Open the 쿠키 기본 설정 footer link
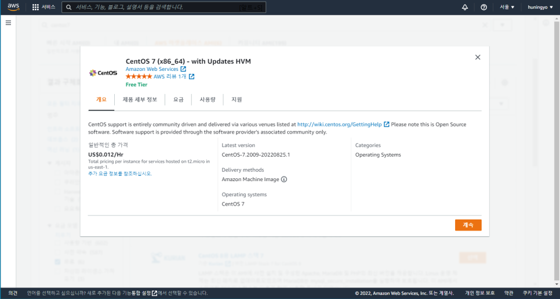 [537, 293]
